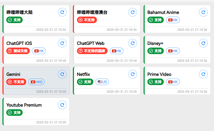Click HKG region tag on Gemini
The height and width of the screenshot is (131, 214).
coord(37,82)
